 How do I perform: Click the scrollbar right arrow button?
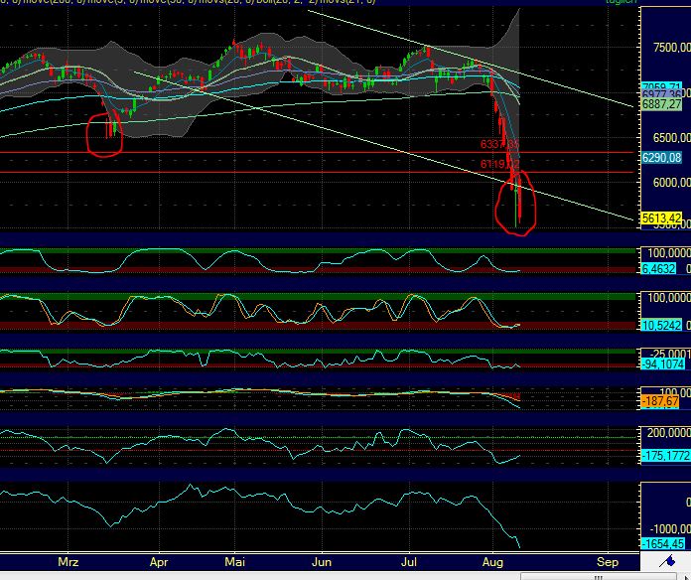pyautogui.click(x=687, y=577)
